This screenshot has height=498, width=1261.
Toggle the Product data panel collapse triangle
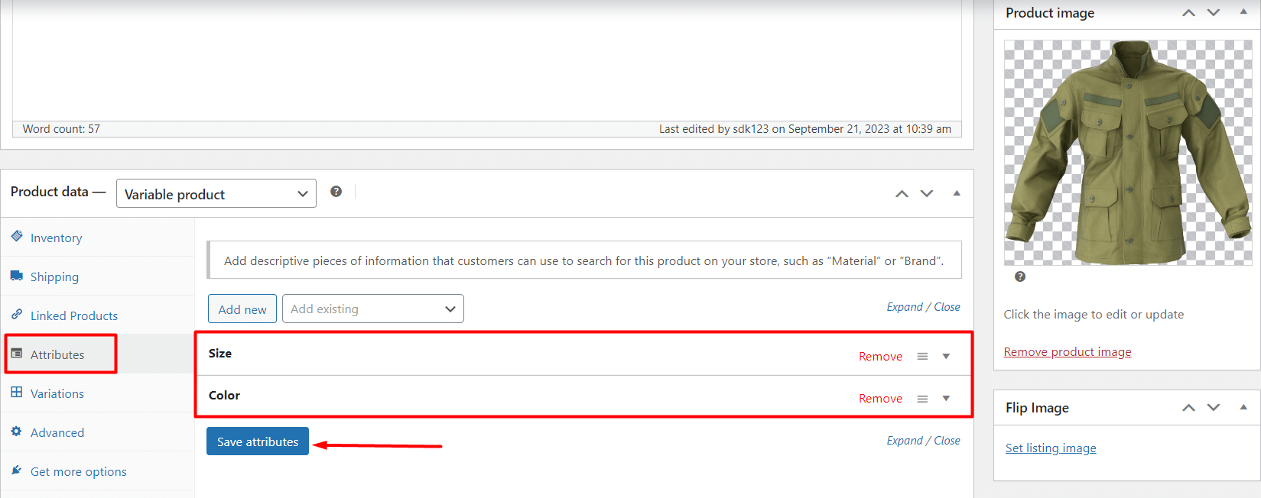(957, 193)
